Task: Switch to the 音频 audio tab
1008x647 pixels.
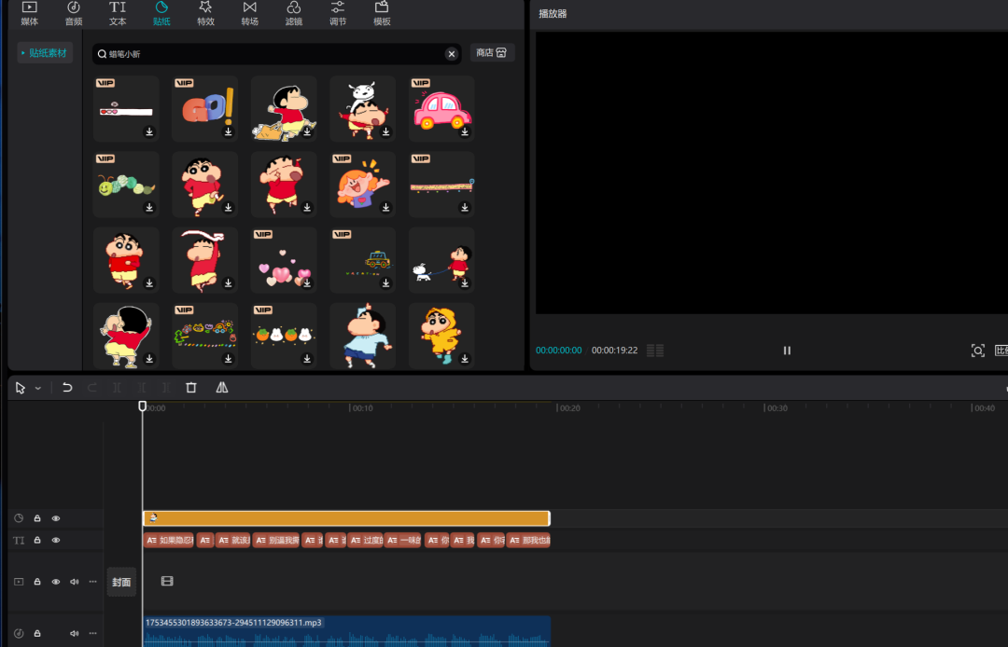Action: click(74, 13)
